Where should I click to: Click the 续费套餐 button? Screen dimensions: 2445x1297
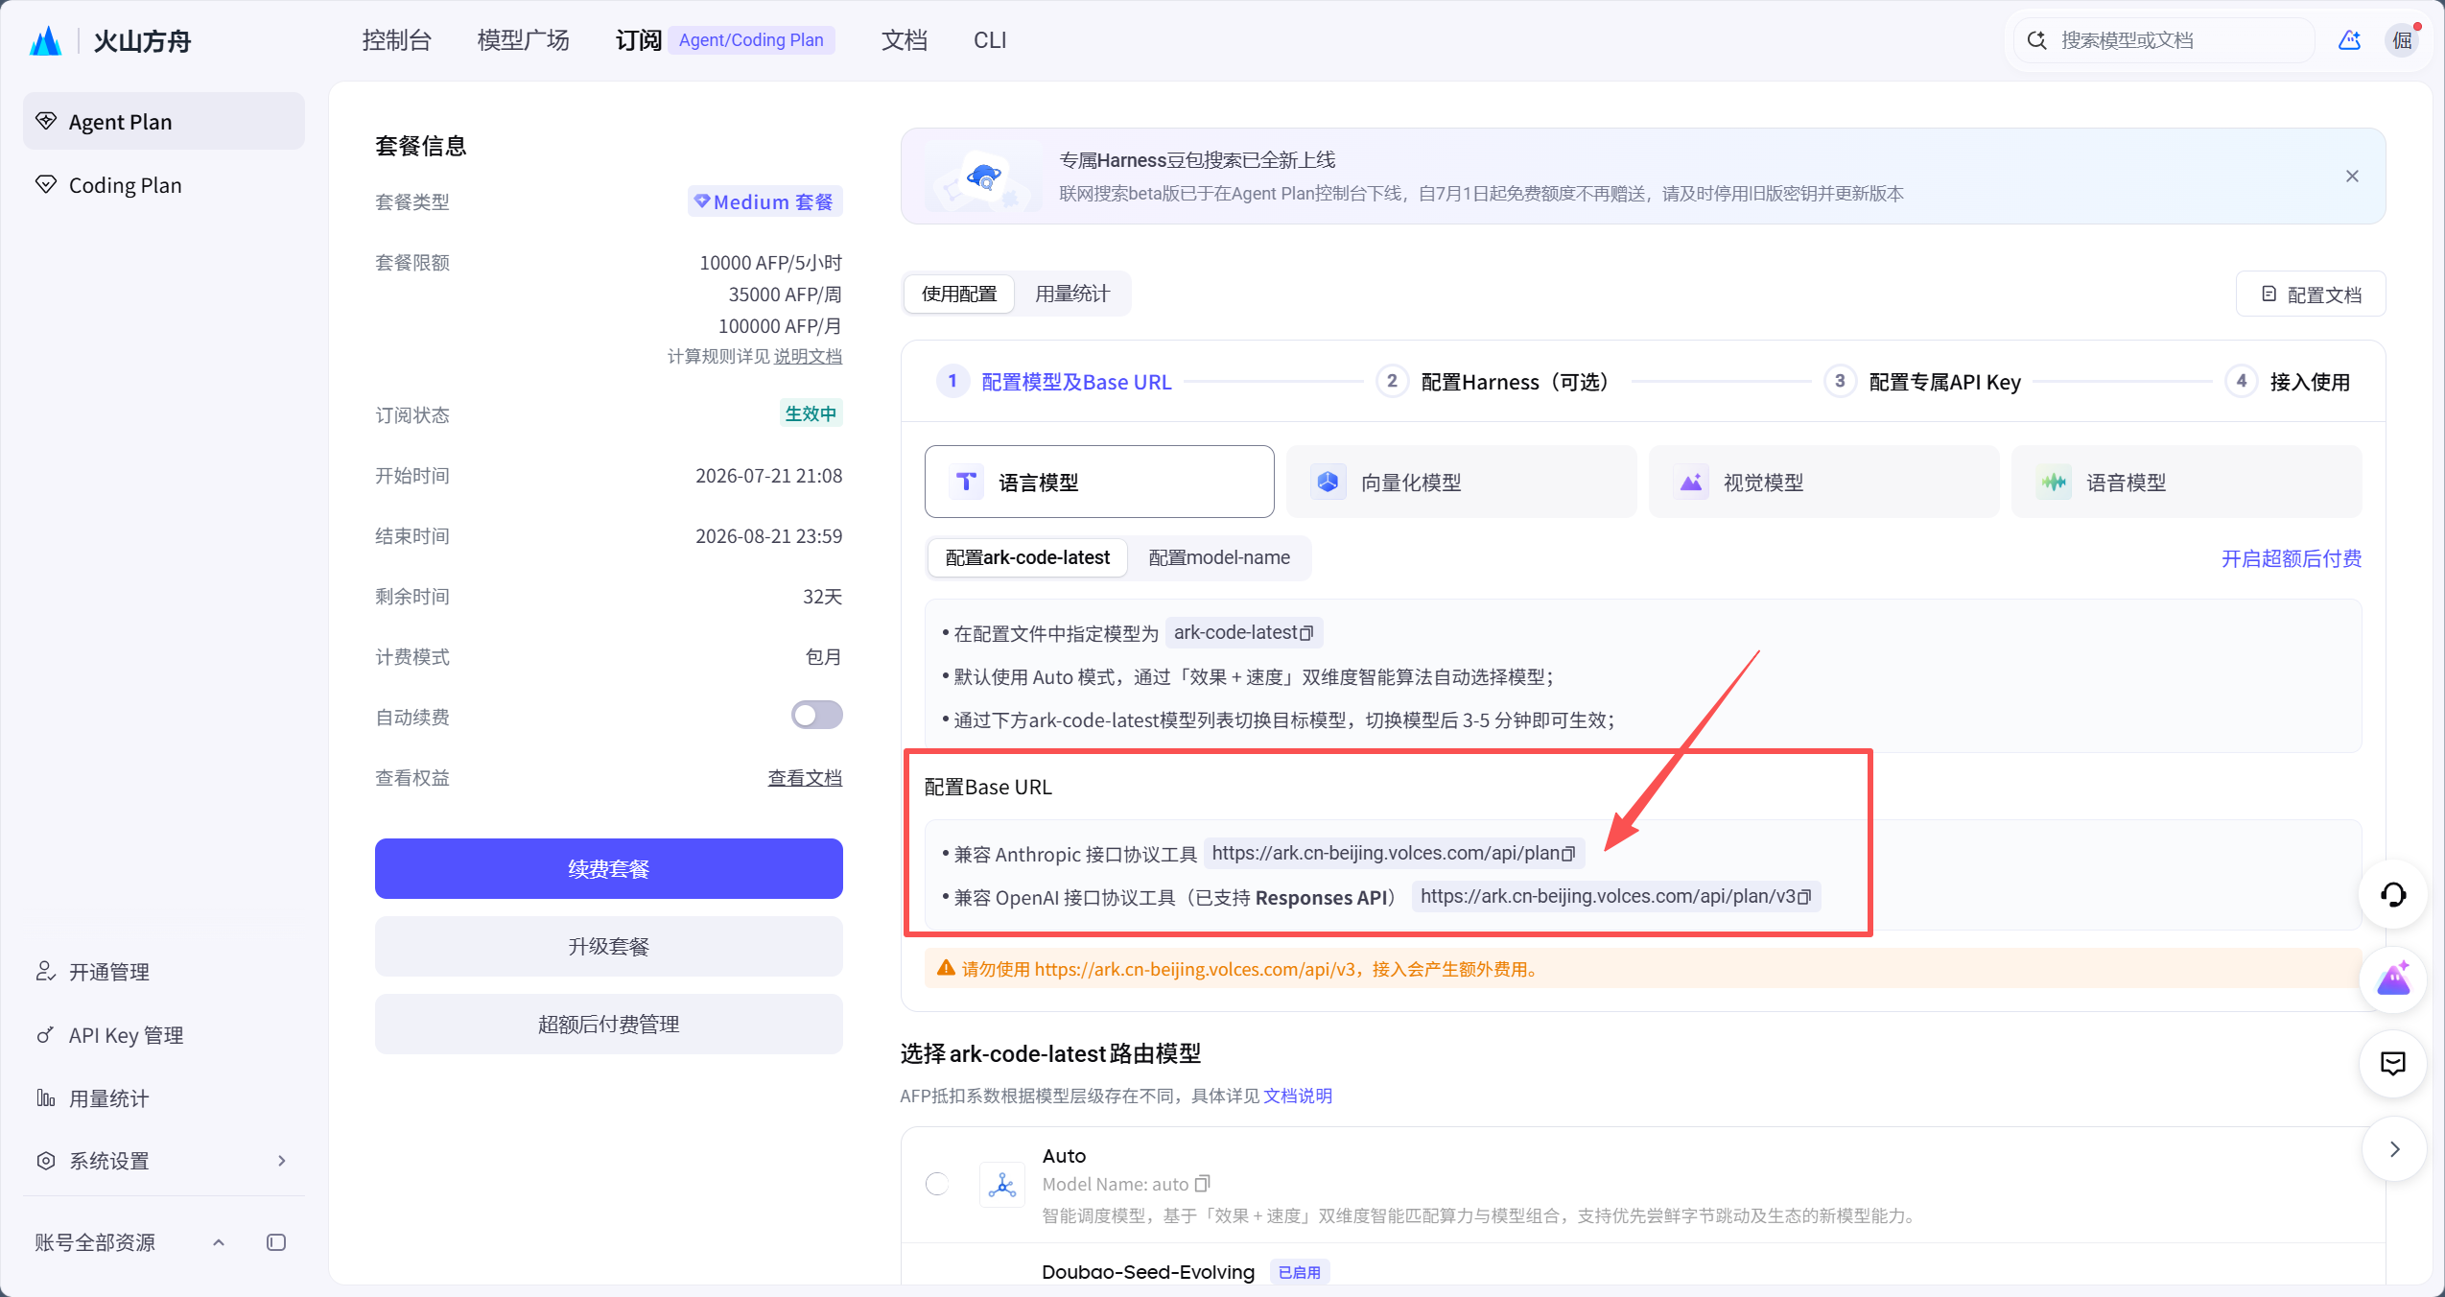tap(609, 869)
